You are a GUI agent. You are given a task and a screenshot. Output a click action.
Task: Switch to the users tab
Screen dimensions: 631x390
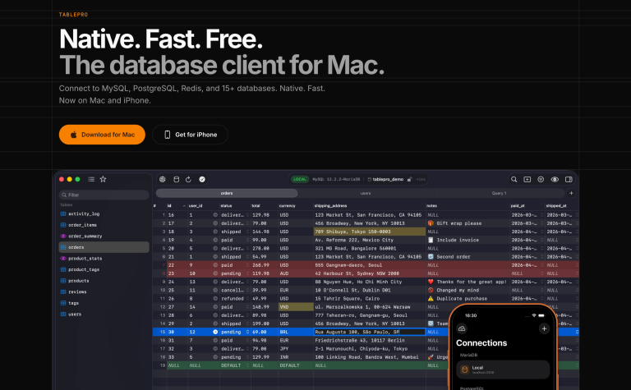[366, 194]
